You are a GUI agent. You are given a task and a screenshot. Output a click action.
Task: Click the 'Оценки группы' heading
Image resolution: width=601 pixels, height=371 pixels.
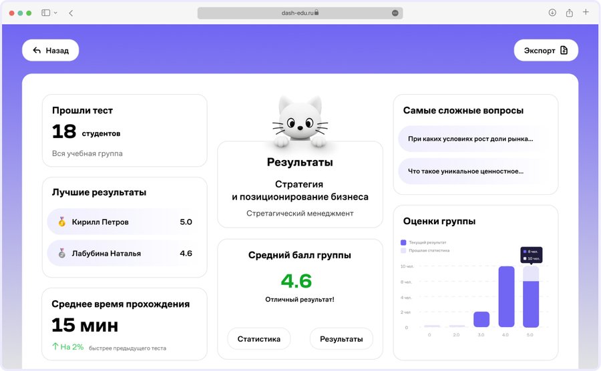(x=439, y=222)
